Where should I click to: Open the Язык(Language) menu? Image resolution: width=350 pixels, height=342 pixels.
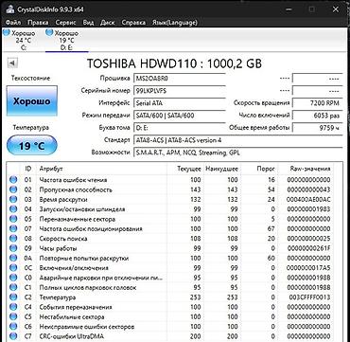(x=175, y=23)
